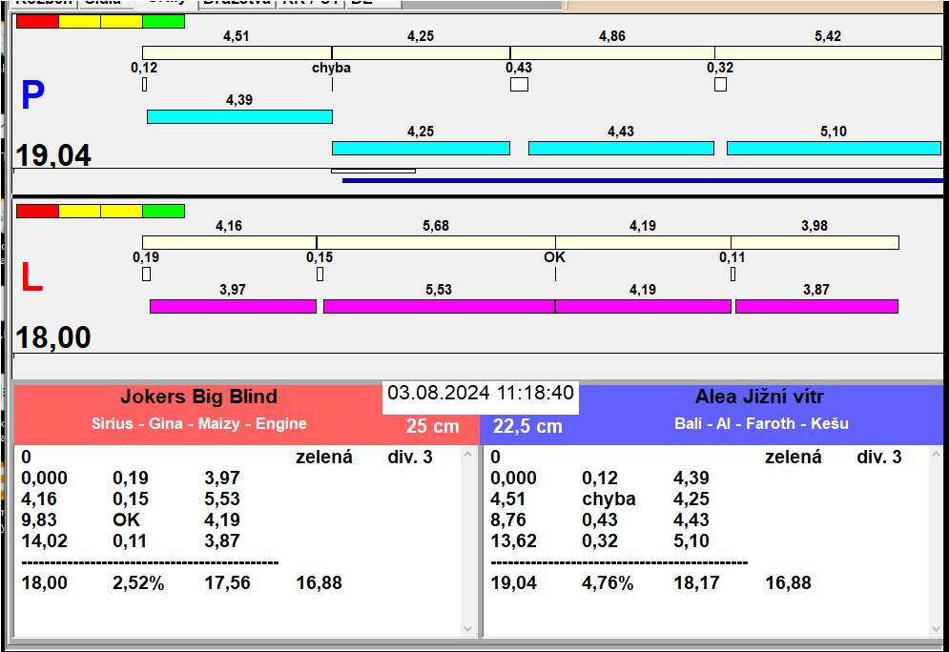Click the changeover box under 0,32
949x652 pixels.
pos(720,85)
